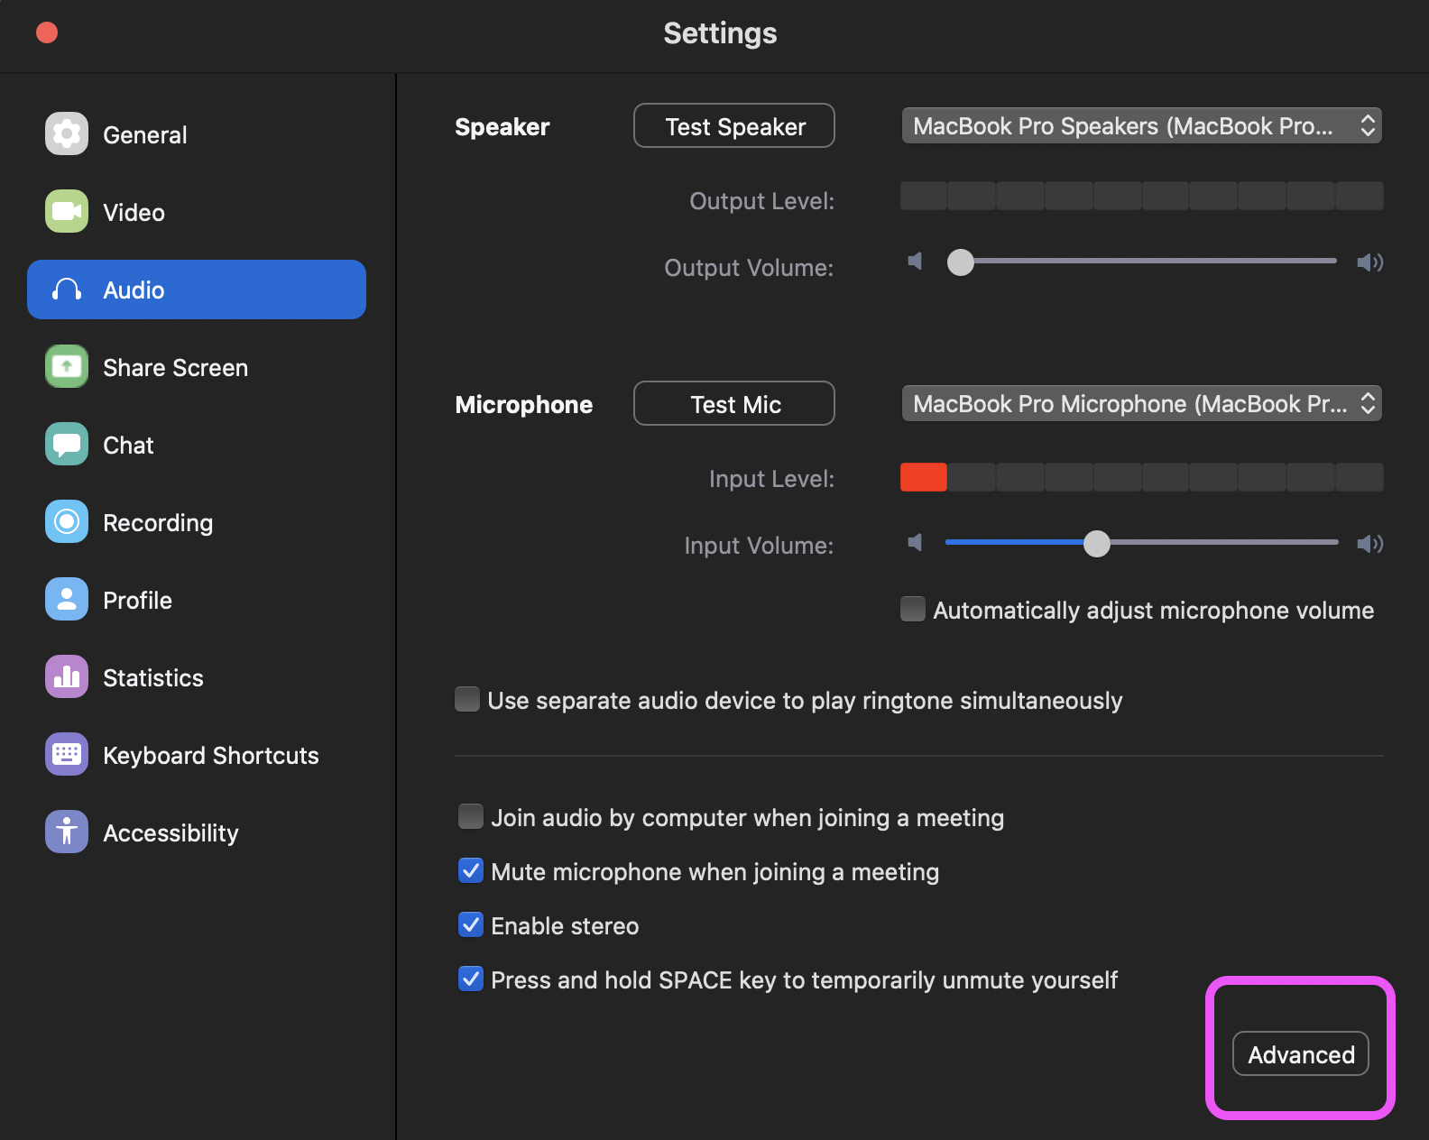Click the input volume slider knob
The width and height of the screenshot is (1429, 1140).
click(x=1097, y=543)
